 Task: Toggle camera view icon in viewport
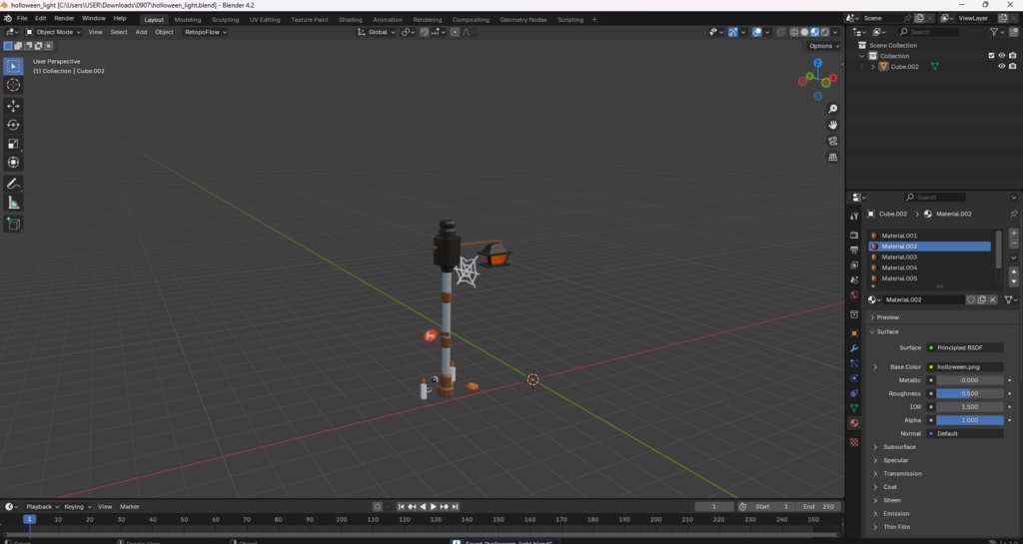[833, 141]
